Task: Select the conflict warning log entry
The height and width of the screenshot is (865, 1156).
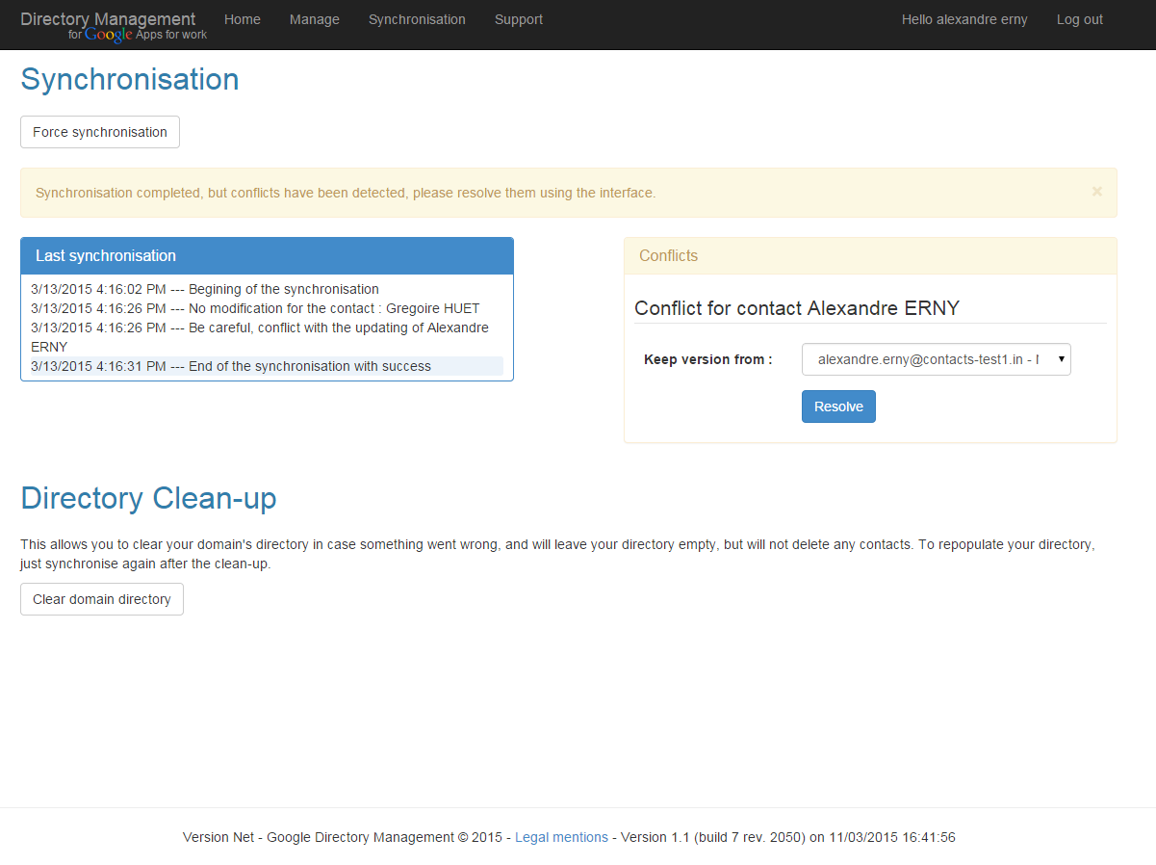Action: [260, 336]
